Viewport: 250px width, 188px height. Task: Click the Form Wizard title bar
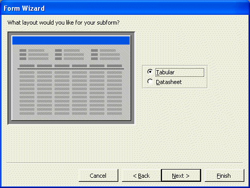125,8
